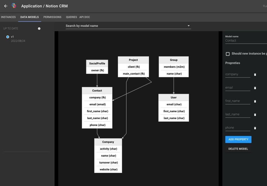Open the QUERIES tab
The image size is (267, 186).
click(x=71, y=17)
